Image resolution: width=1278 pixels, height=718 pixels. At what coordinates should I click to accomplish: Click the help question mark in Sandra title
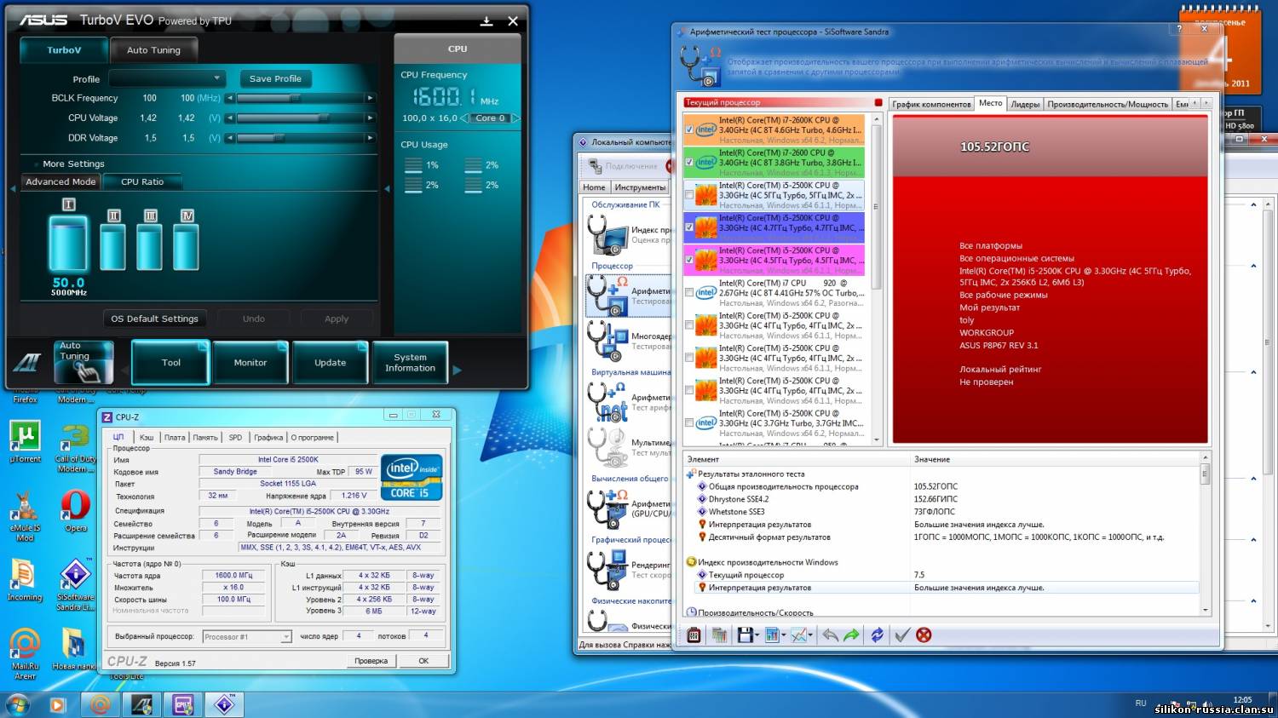click(1179, 29)
